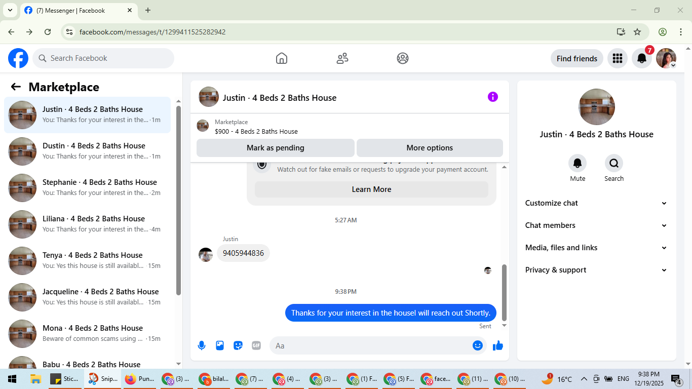Image resolution: width=692 pixels, height=389 pixels.
Task: Open Stephanie's conversation in the list
Action: tap(88, 188)
